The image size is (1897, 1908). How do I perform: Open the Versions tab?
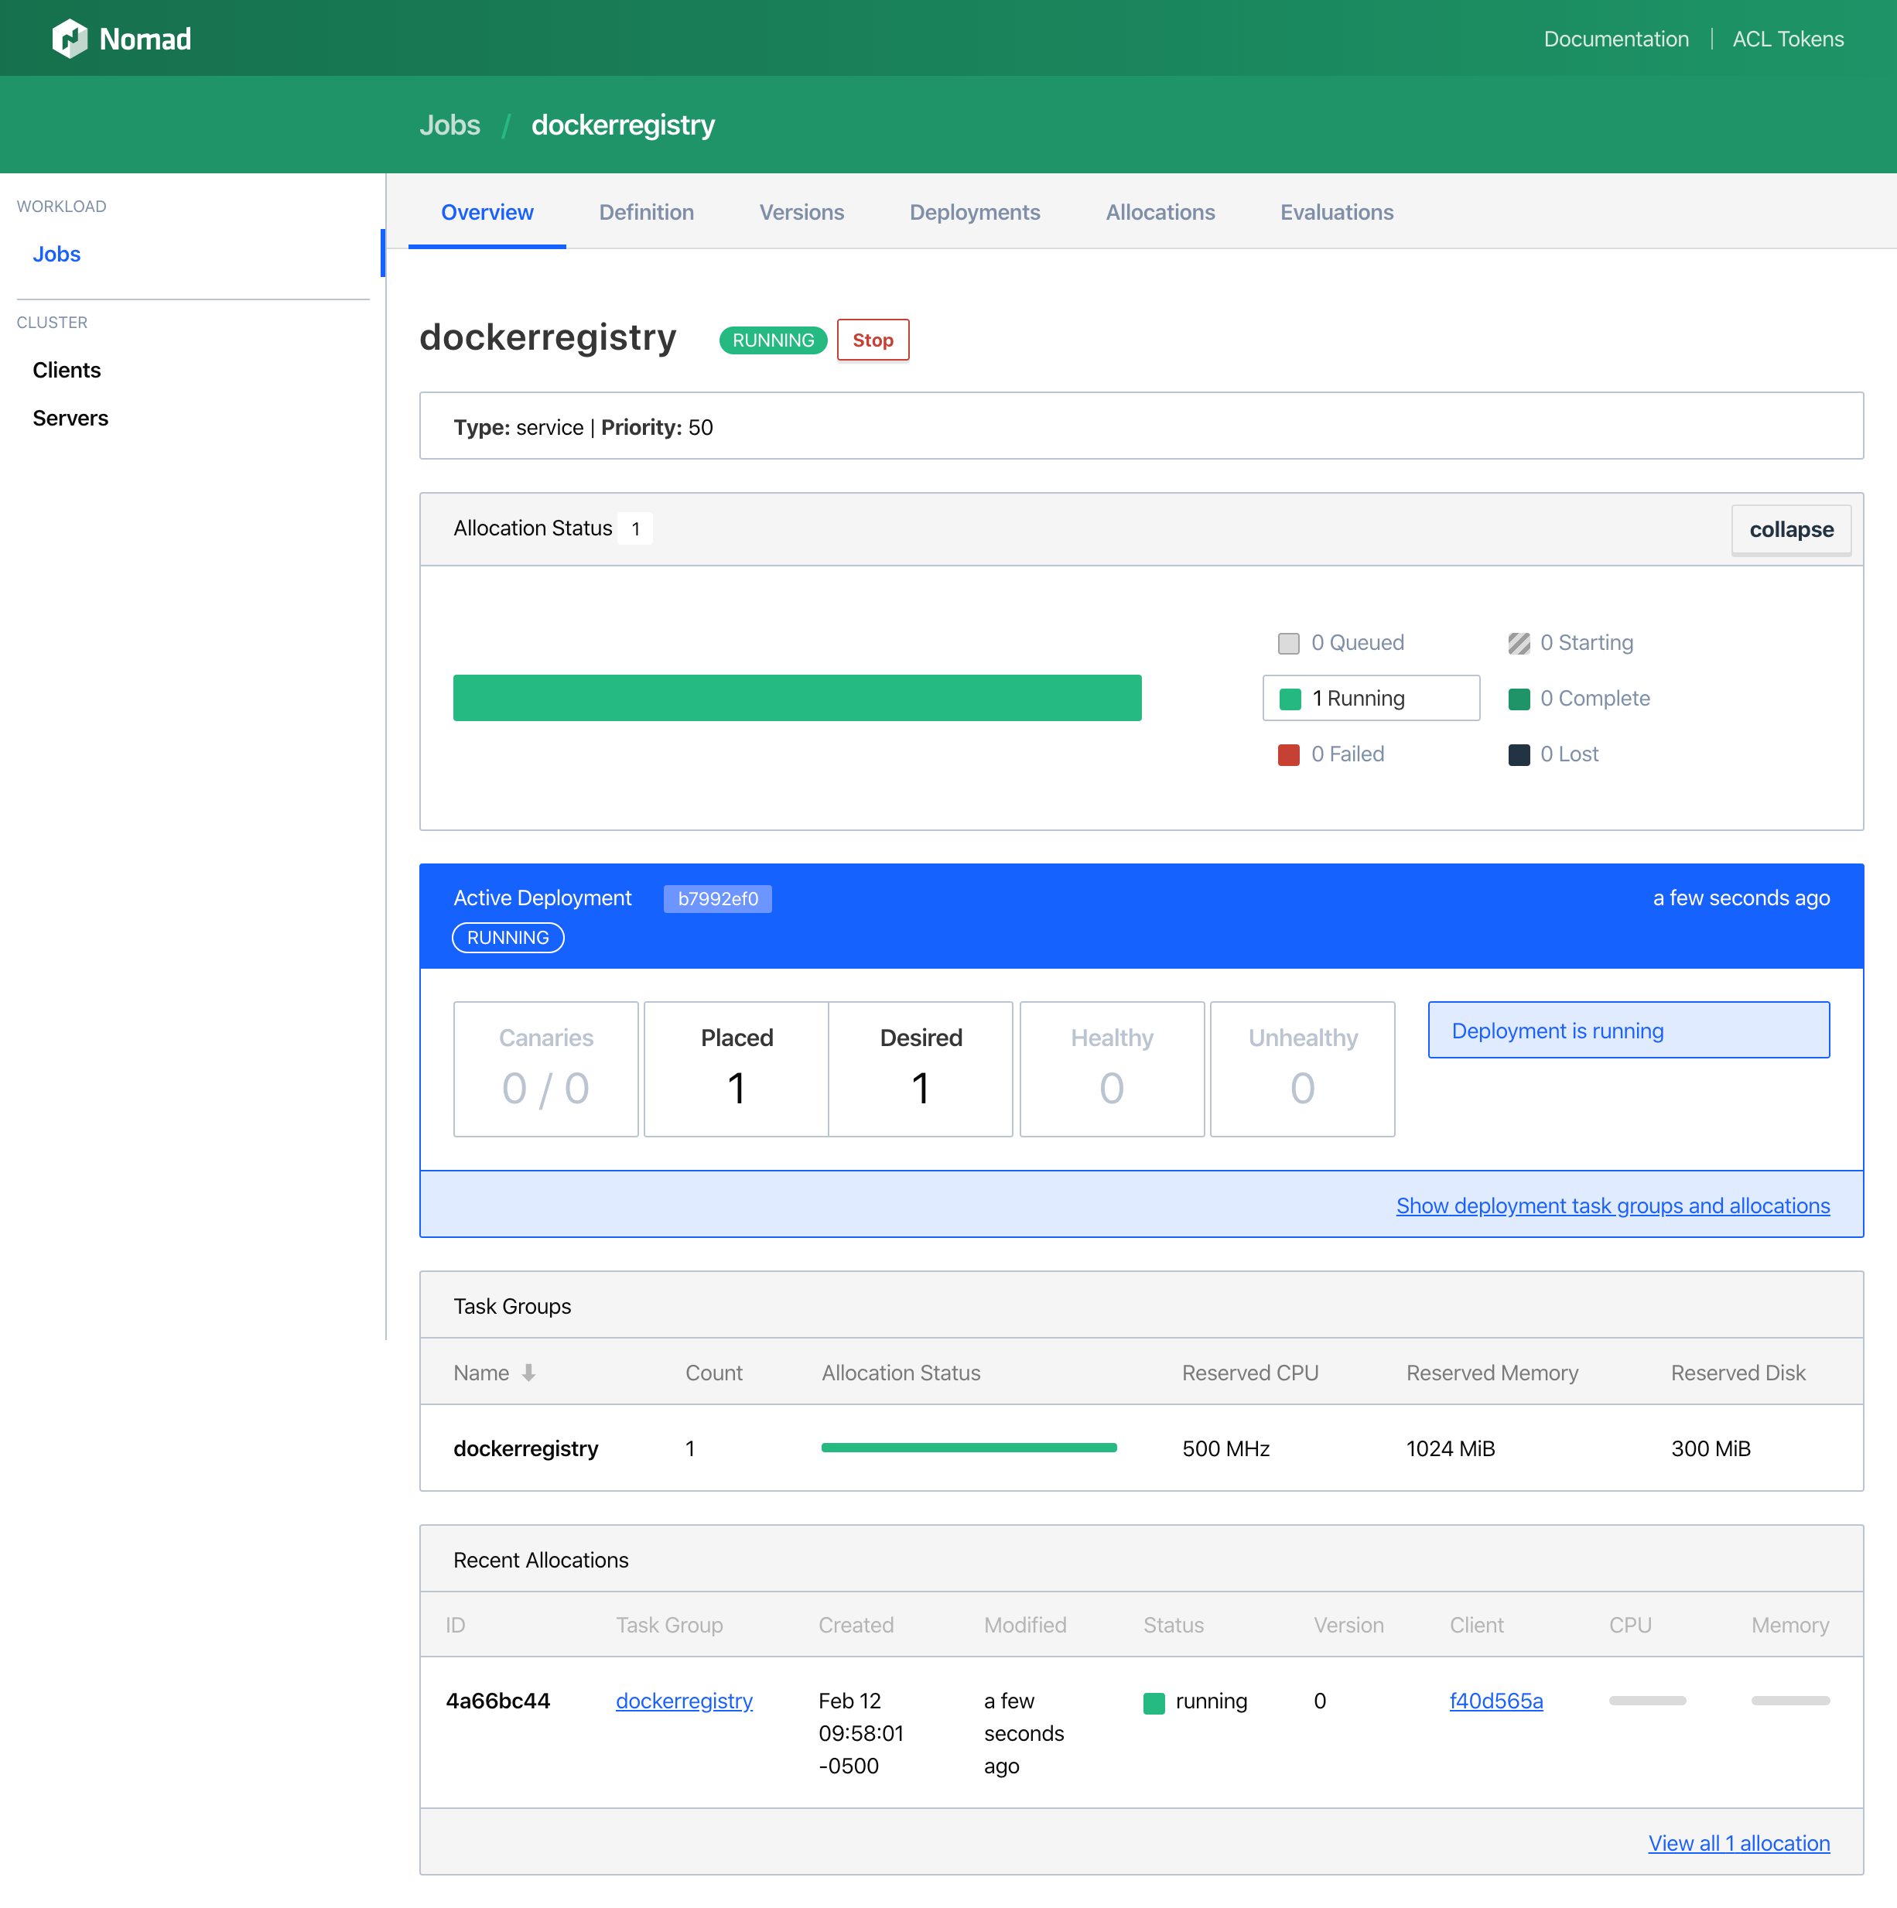coord(802,212)
